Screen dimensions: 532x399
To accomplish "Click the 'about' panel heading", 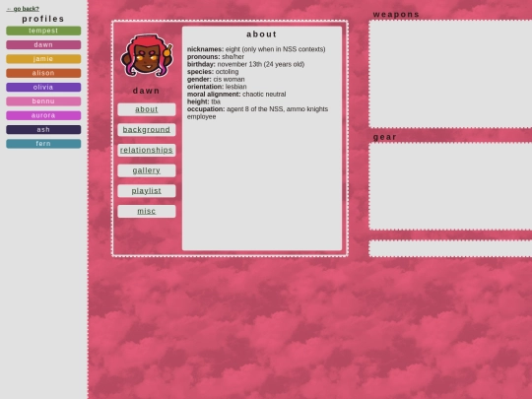I will pos(262,34).
